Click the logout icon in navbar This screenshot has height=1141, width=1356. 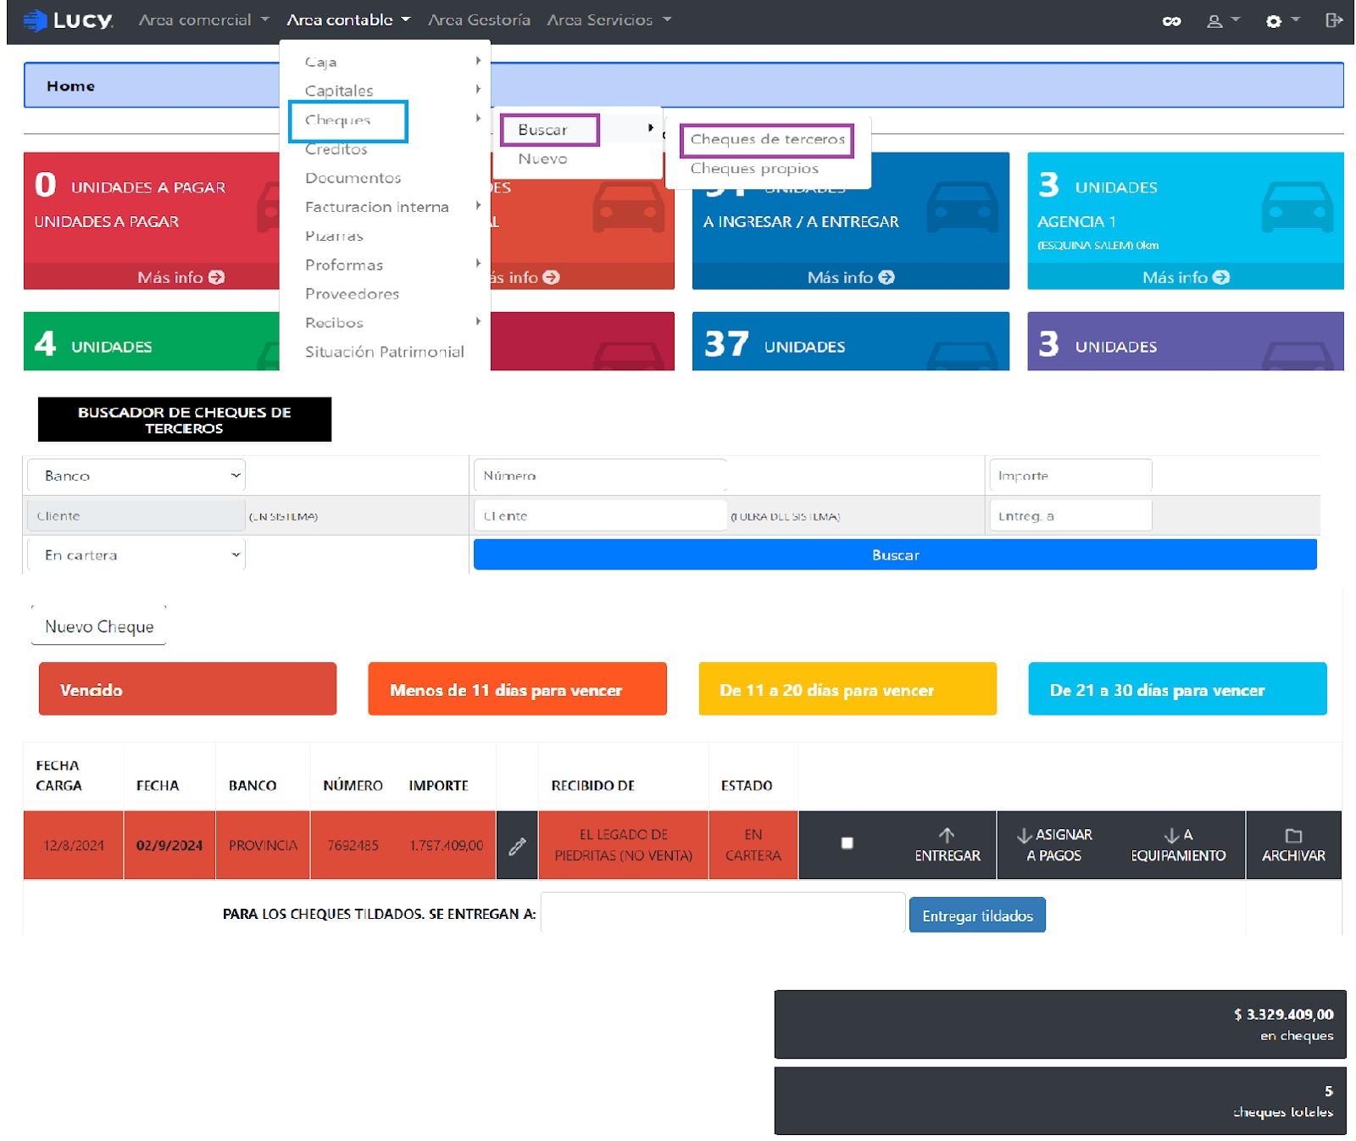tap(1333, 20)
